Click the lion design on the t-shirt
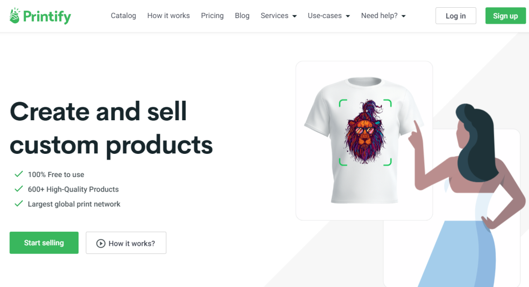 point(365,132)
